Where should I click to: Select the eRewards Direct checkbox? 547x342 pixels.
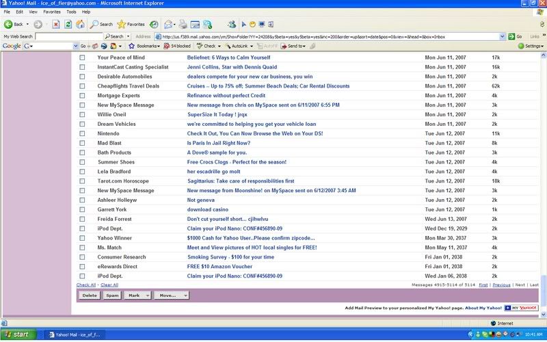[x=82, y=267]
